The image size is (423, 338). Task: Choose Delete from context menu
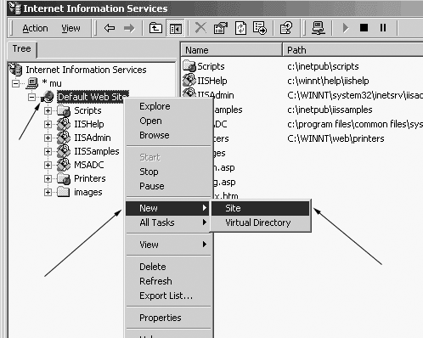(169, 267)
